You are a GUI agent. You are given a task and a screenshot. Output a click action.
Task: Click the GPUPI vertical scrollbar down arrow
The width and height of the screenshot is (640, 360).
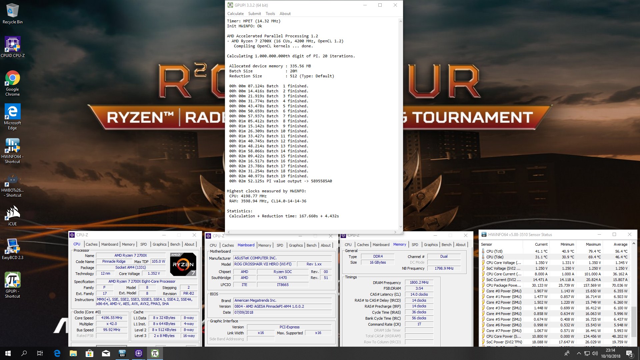400,227
